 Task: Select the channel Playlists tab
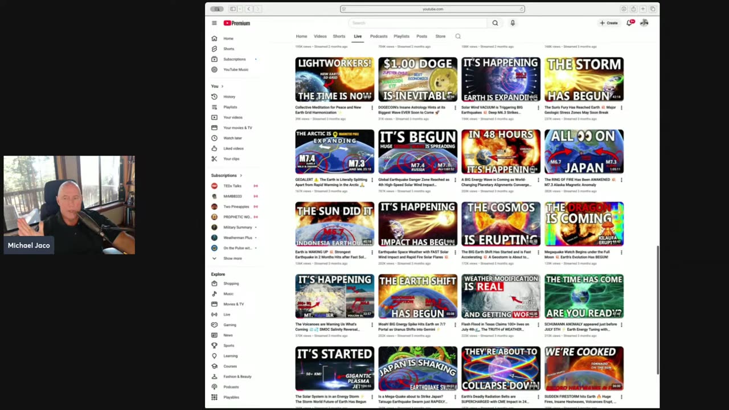tap(402, 36)
